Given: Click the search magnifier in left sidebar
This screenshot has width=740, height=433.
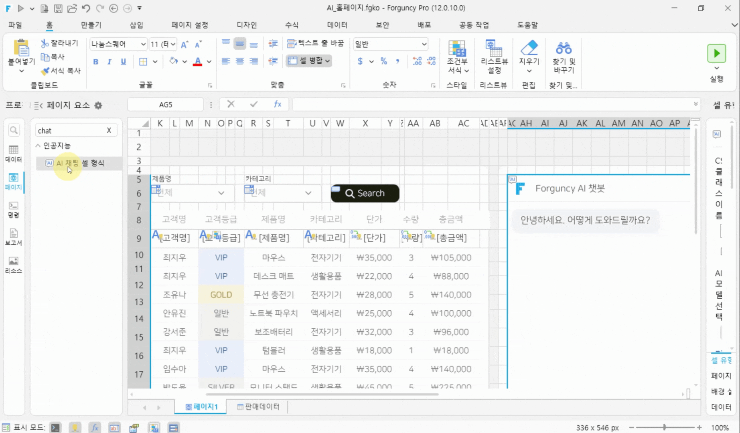Looking at the screenshot, I should [x=14, y=130].
